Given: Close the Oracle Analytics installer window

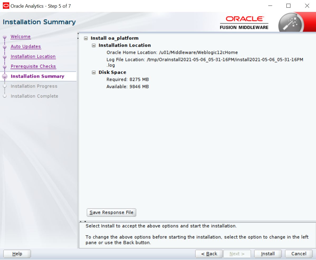Looking at the screenshot, I should point(307,6).
